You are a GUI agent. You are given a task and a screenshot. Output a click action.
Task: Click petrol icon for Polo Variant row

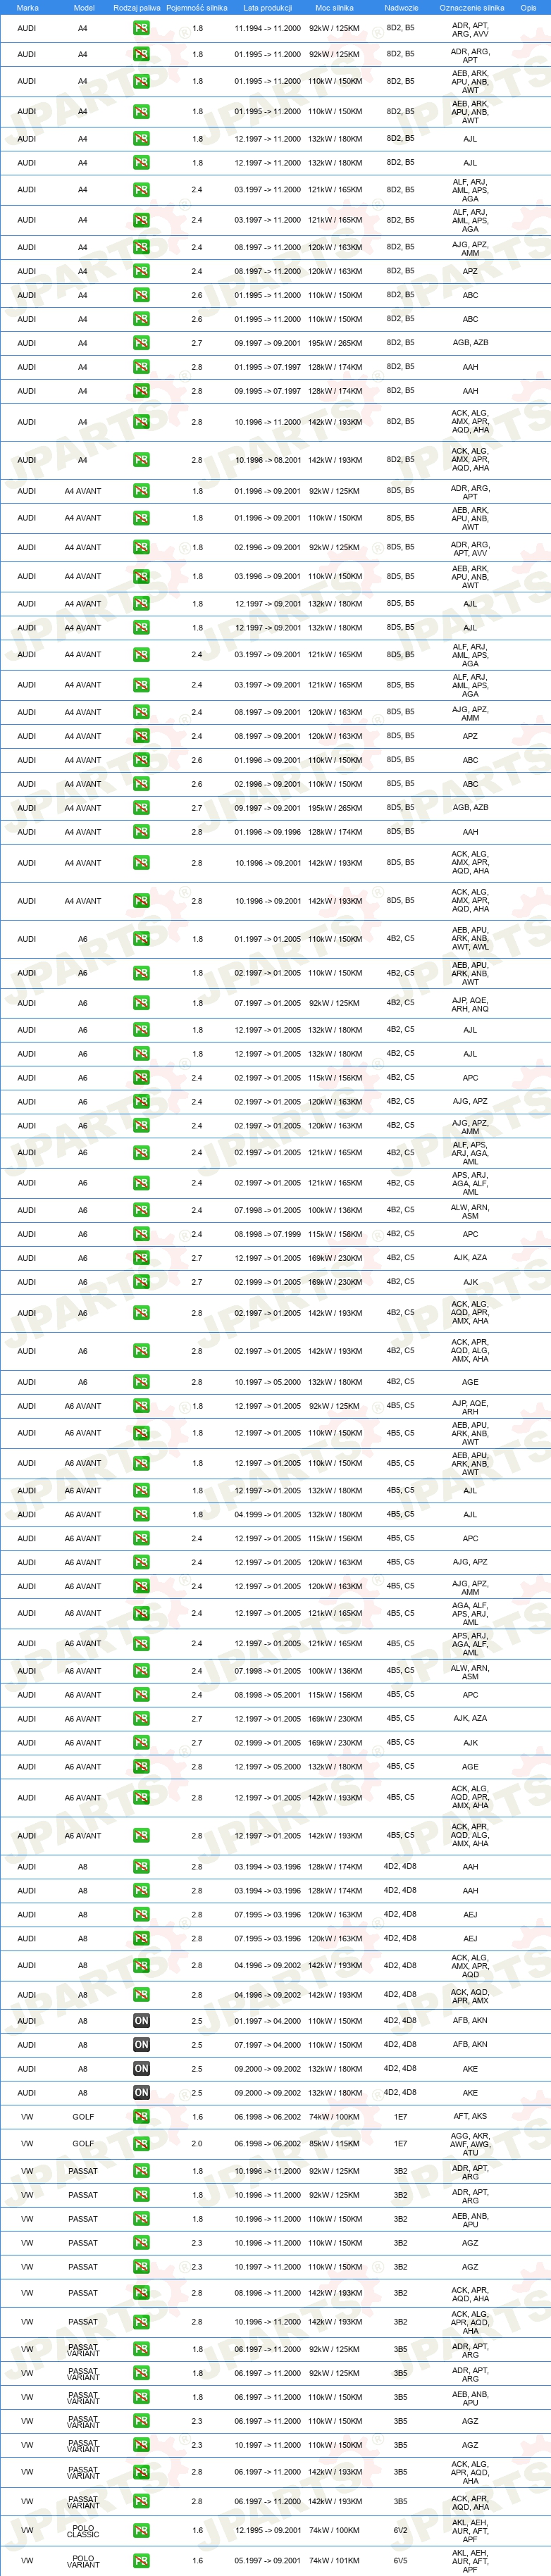tap(141, 2561)
